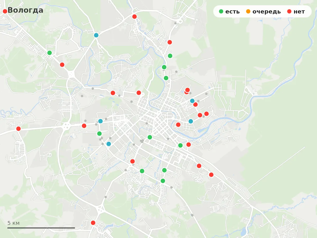The height and width of the screenshot is (238, 317).
Task: Click the red marker beside the Вологда title
Action: click(x=5, y=11)
